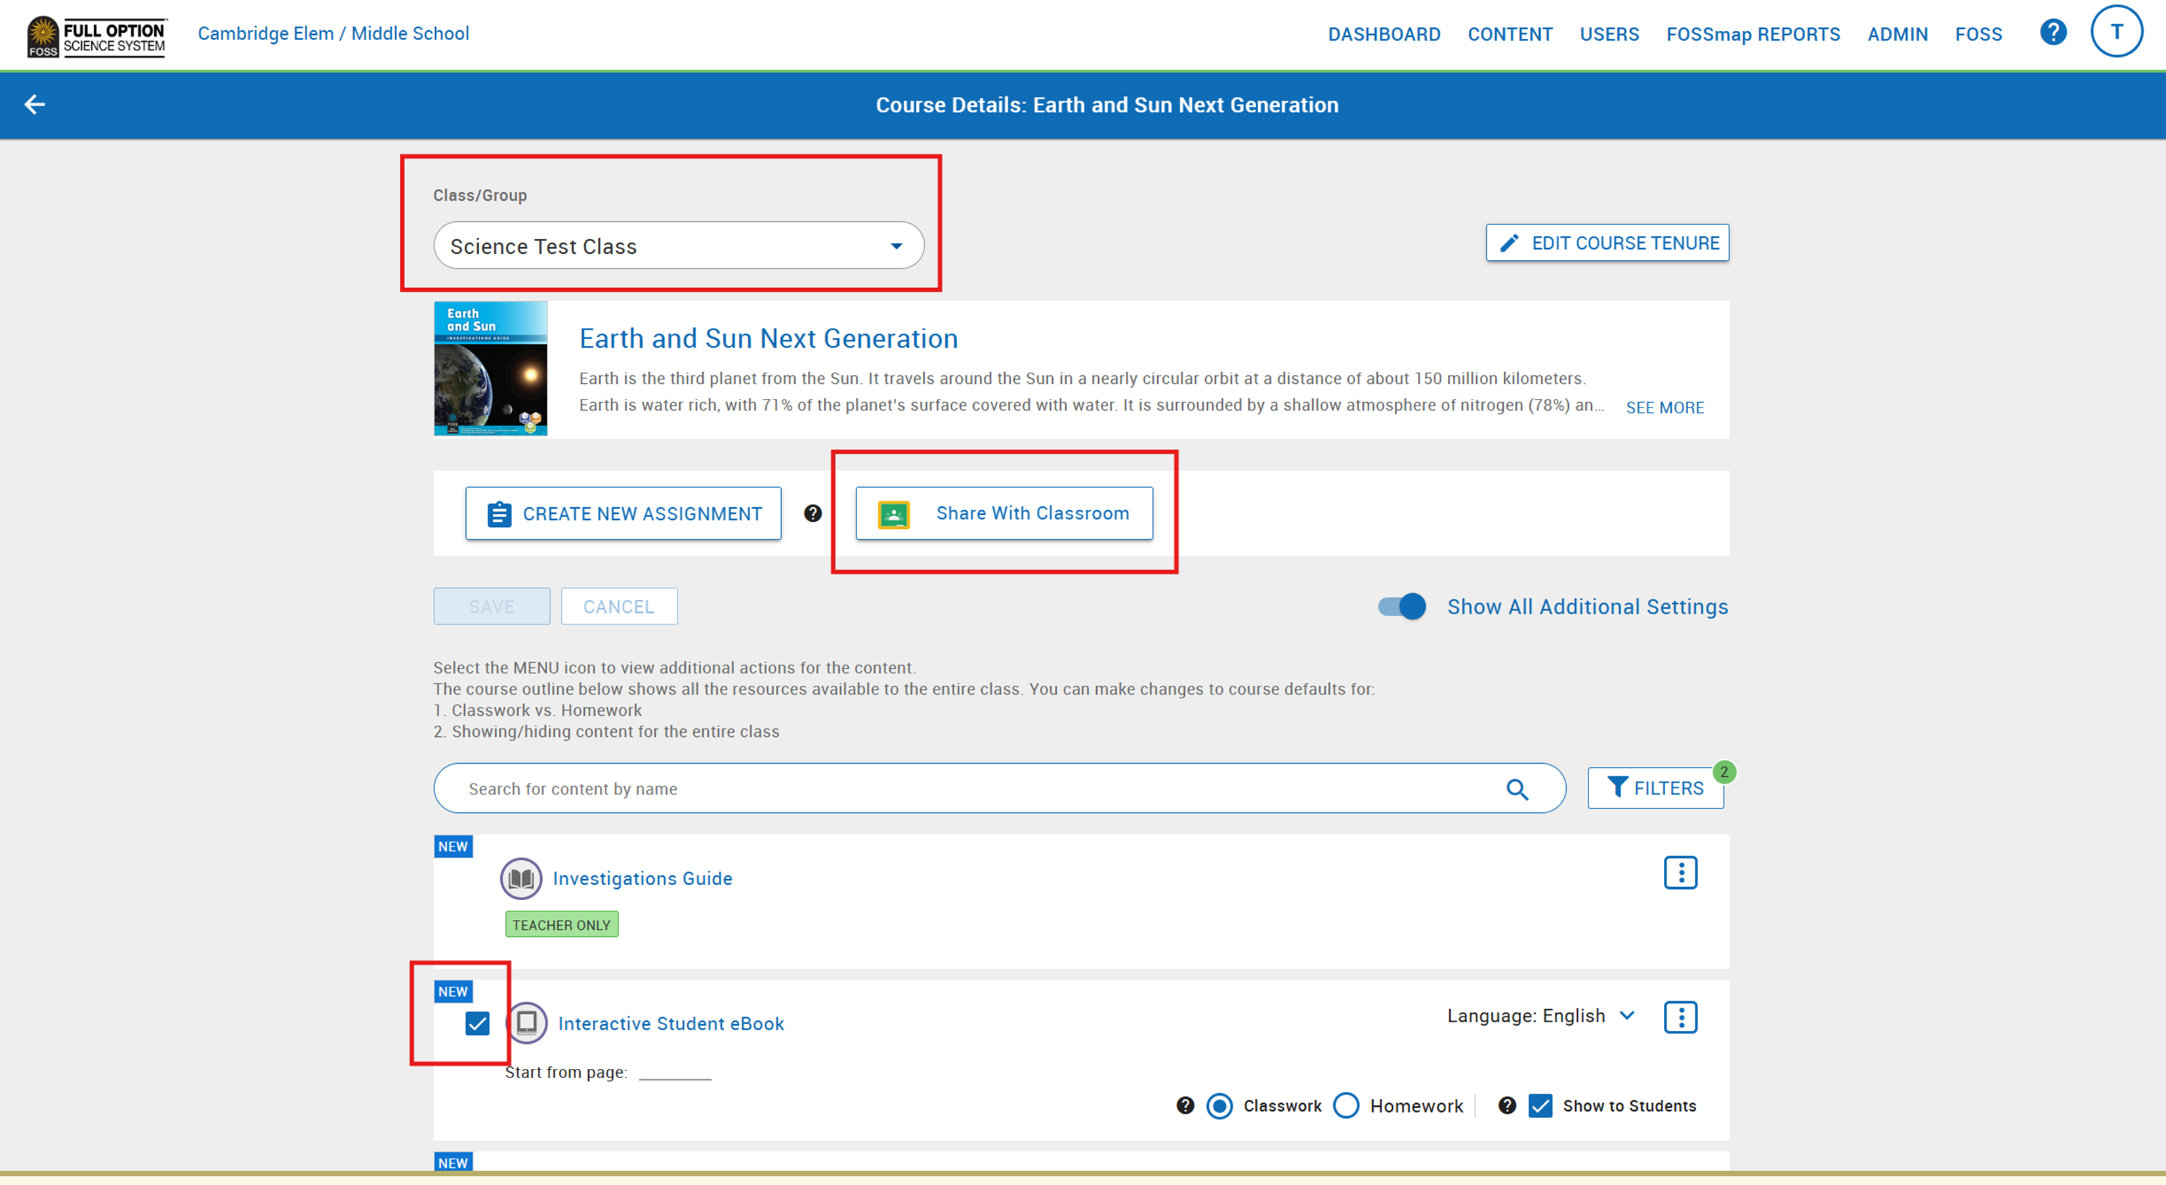The width and height of the screenshot is (2166, 1185).
Task: Click SEE MORE in the course description
Action: click(x=1664, y=407)
